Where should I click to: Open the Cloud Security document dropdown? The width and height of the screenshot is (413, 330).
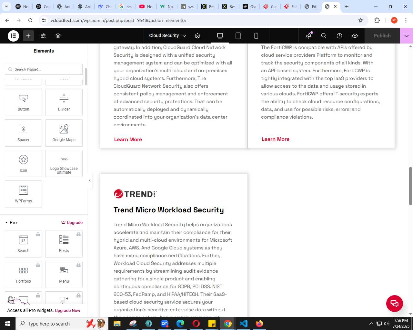coord(167,36)
